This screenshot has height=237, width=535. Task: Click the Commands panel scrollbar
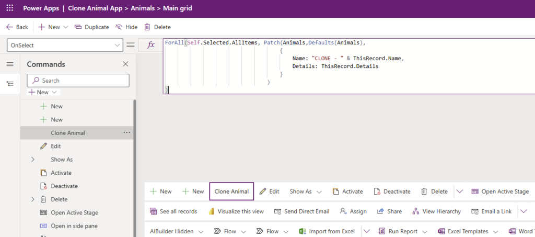pos(134,168)
